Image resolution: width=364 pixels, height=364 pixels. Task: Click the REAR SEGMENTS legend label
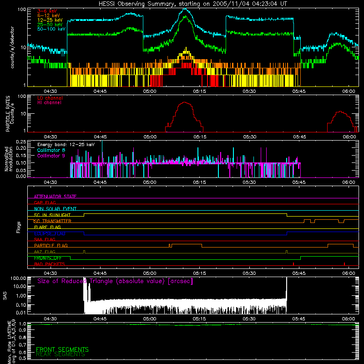pos(61,354)
